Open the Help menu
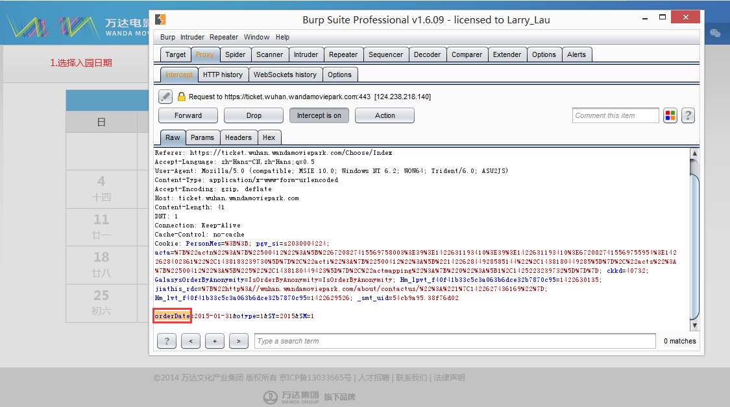The width and height of the screenshot is (730, 407). click(282, 37)
